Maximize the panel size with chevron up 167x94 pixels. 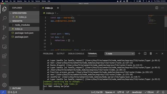(157, 54)
